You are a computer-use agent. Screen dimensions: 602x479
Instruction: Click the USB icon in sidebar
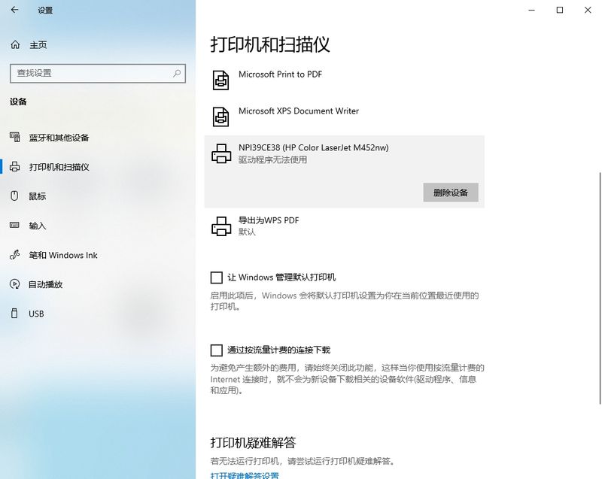point(14,314)
